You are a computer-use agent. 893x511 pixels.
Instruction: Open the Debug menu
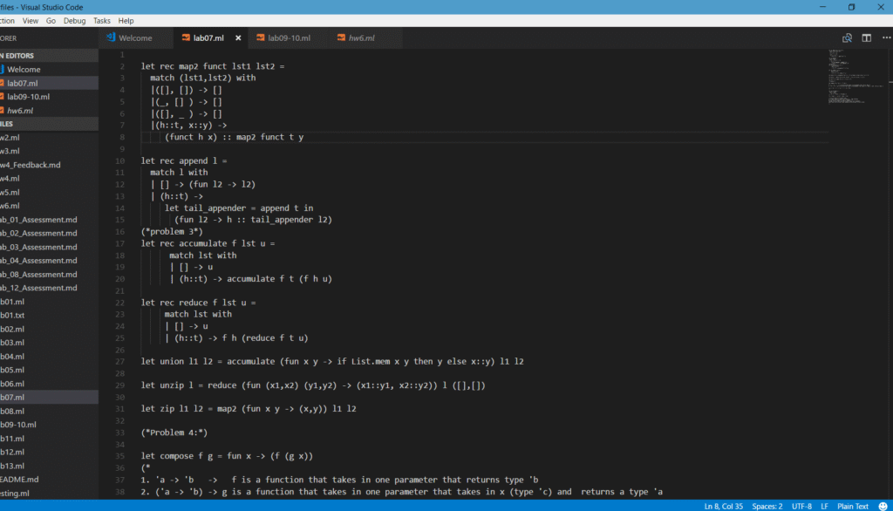point(75,21)
